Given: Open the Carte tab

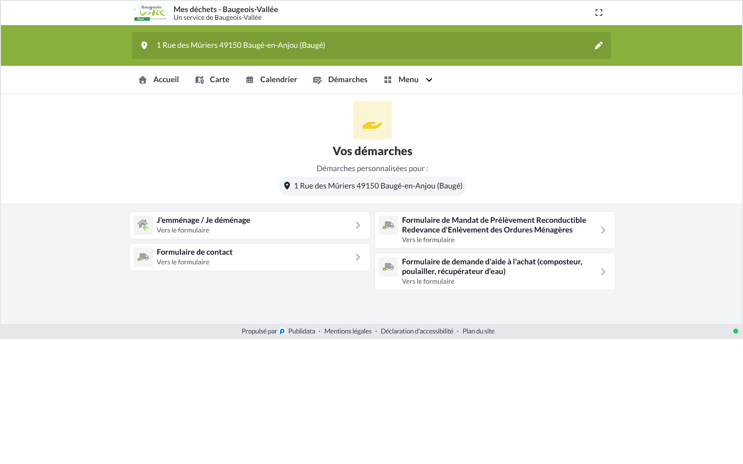Looking at the screenshot, I should 212,80.
